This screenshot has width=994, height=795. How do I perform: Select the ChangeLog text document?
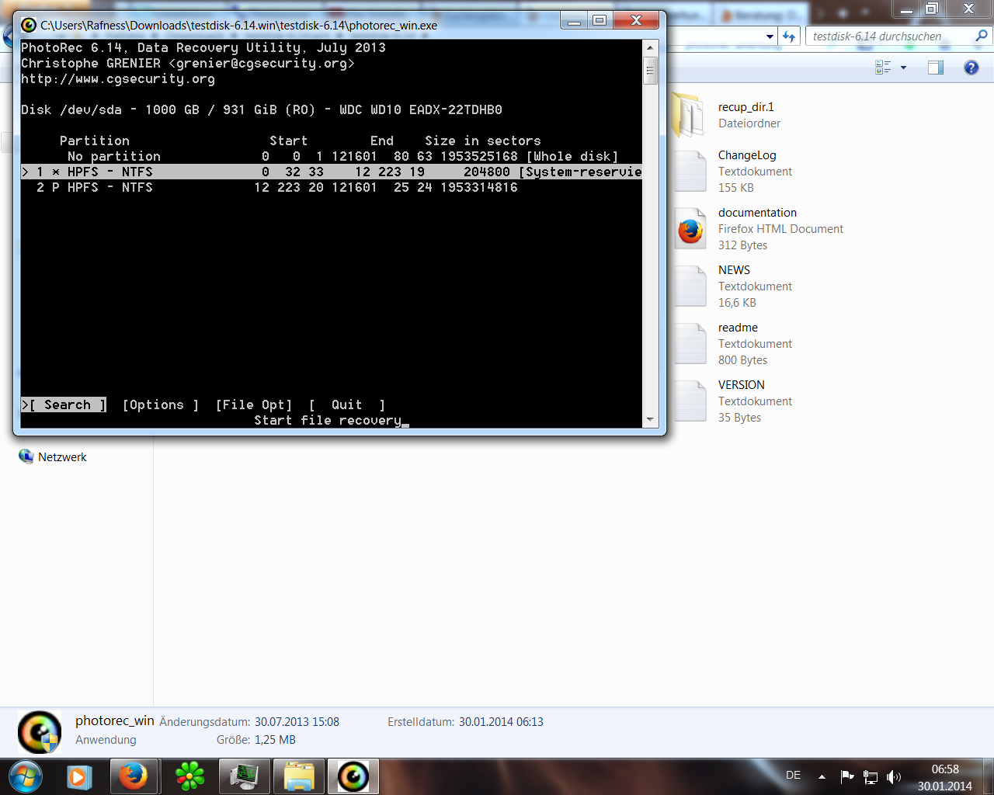[747, 155]
